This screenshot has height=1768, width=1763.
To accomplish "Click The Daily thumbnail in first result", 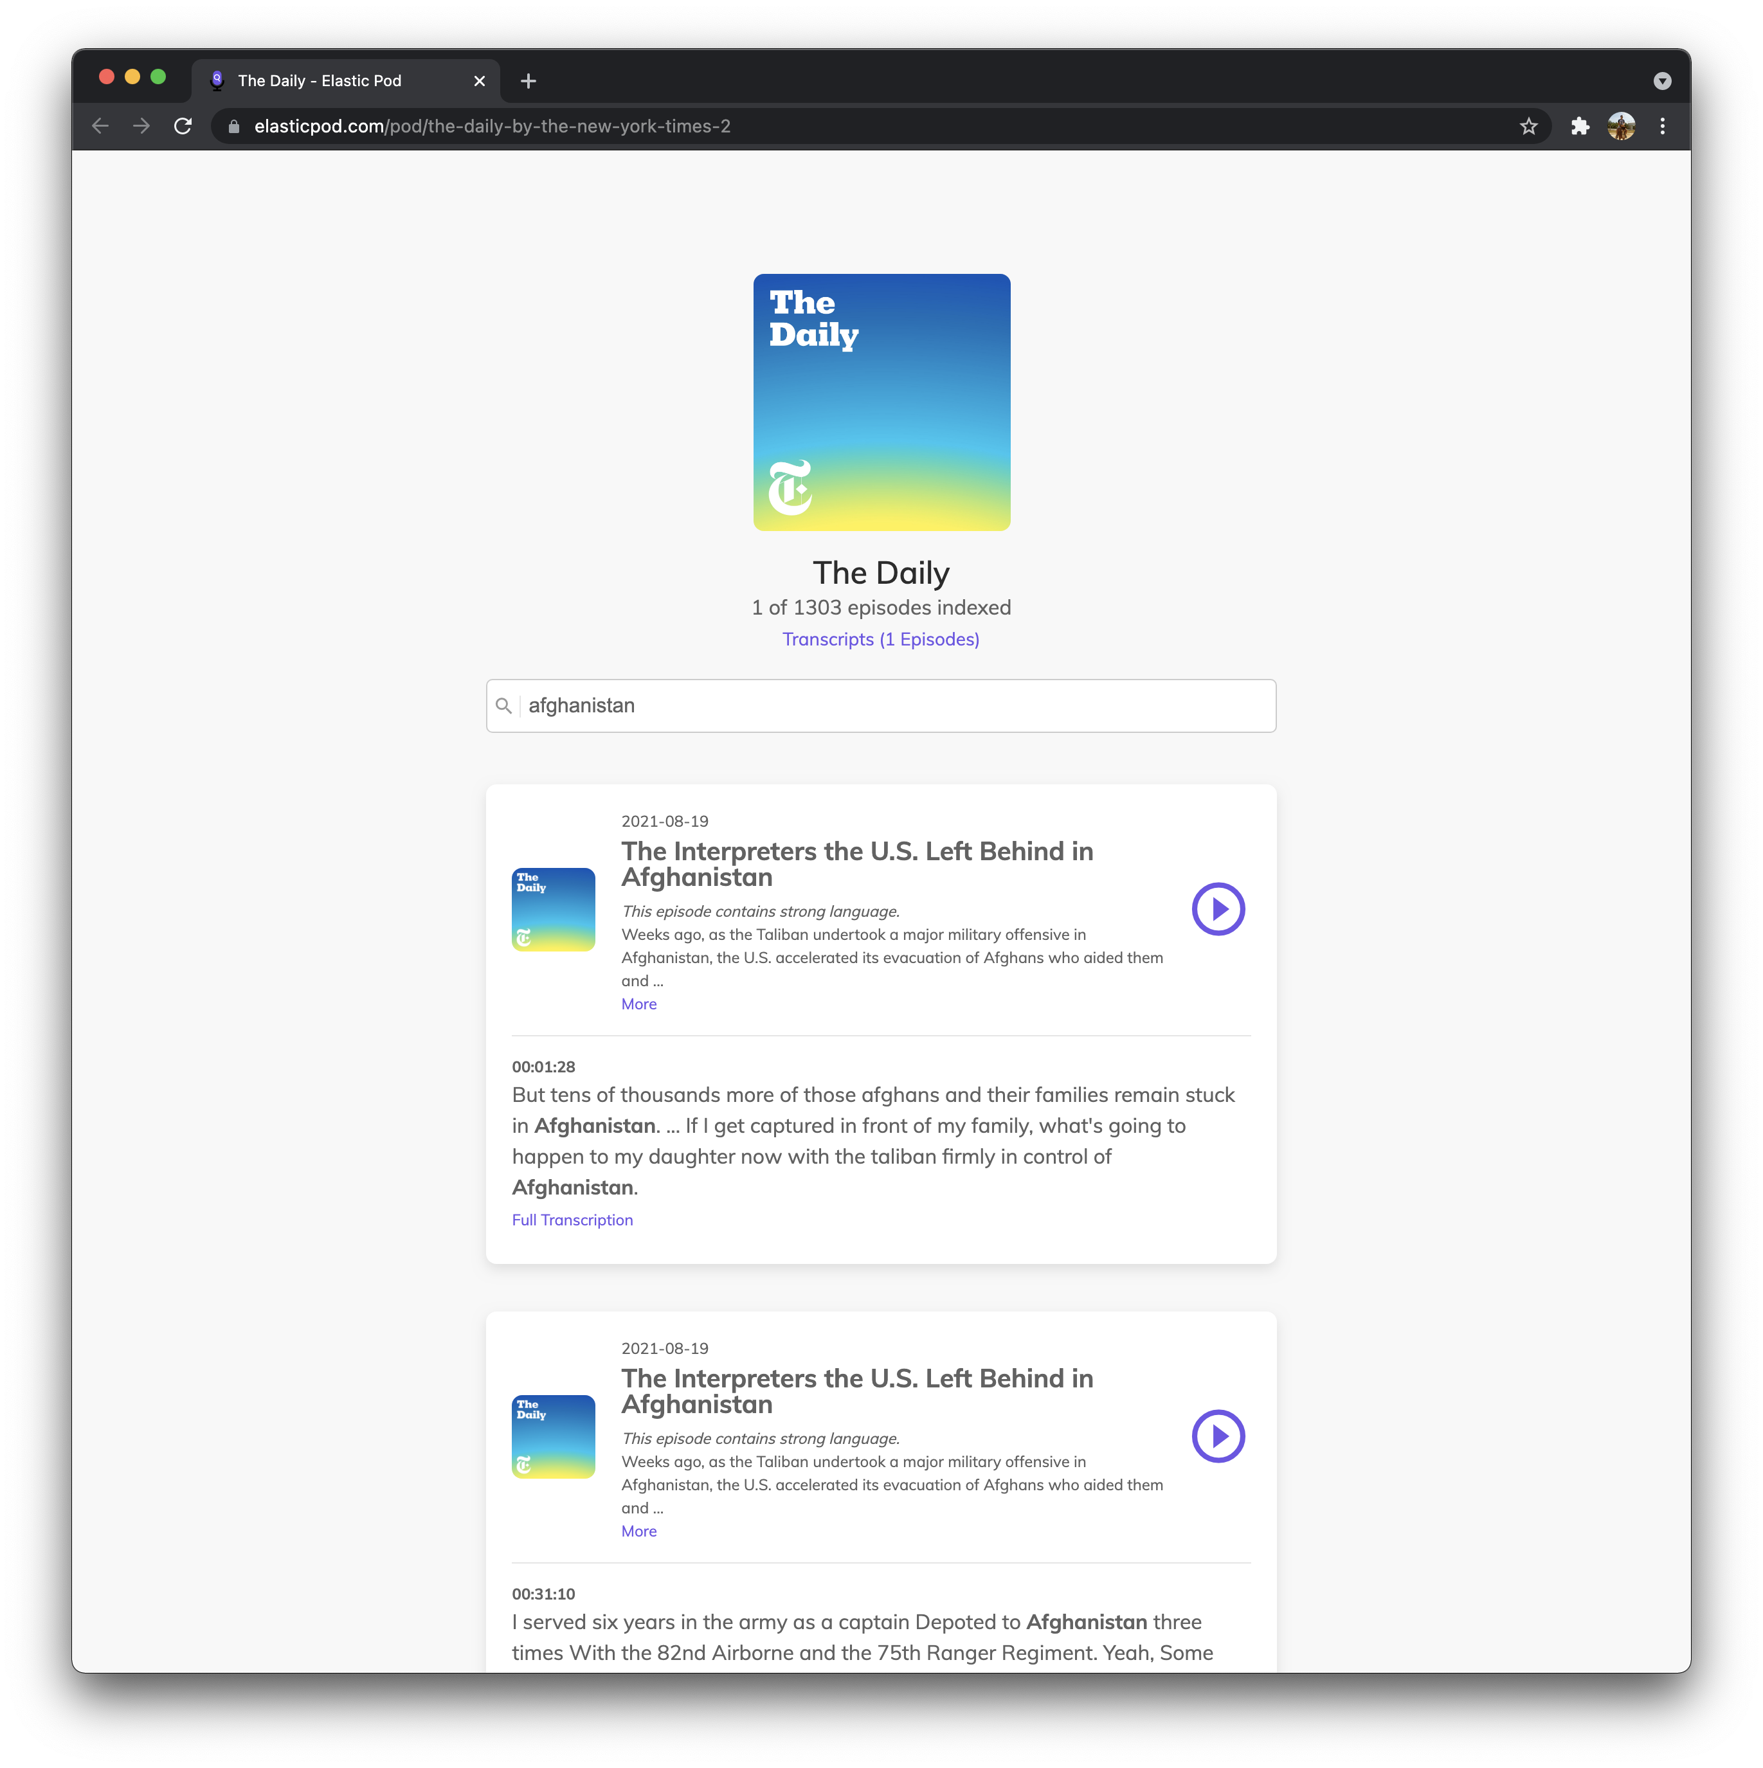I will coord(553,908).
